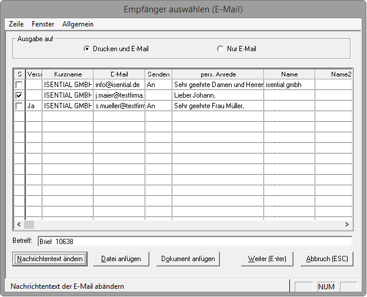Open the Allgemein menu
Screen dimensions: 367x297
78,24
